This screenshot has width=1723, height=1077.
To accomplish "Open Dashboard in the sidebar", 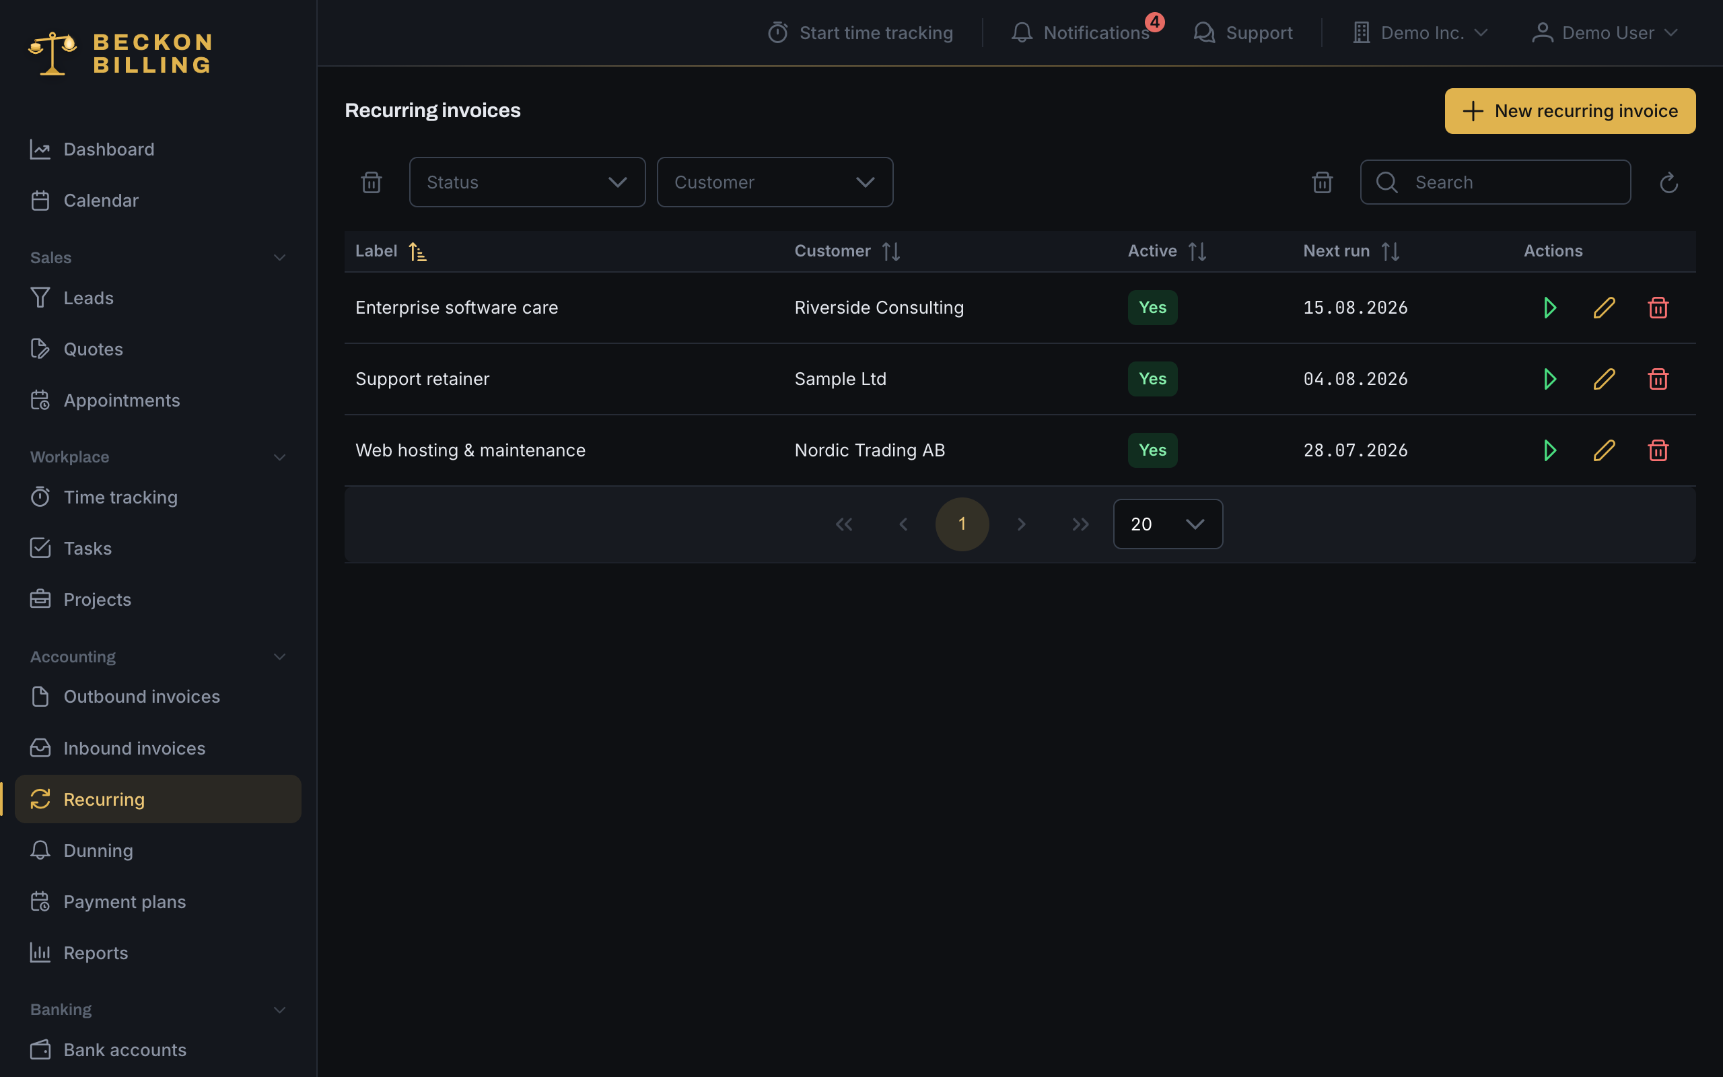I will pos(158,149).
